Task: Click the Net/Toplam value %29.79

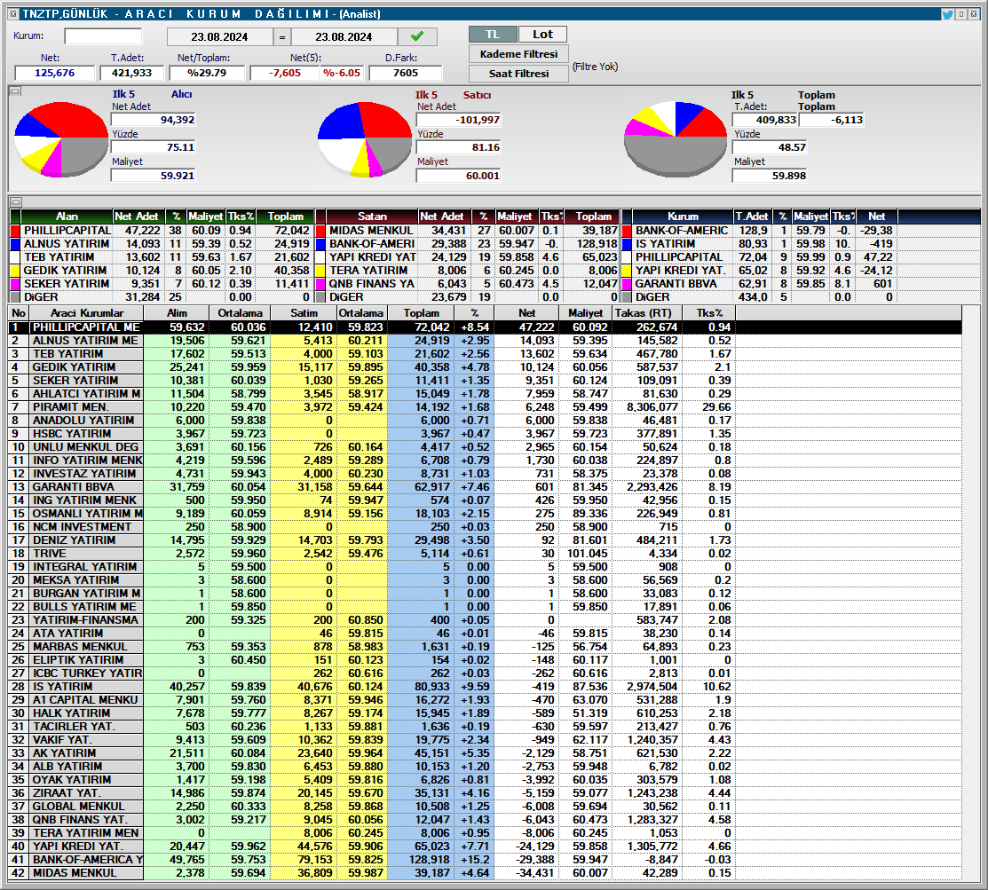Action: [x=207, y=73]
